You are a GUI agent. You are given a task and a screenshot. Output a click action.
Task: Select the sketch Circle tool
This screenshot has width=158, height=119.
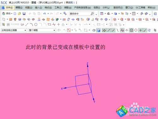click(36, 24)
